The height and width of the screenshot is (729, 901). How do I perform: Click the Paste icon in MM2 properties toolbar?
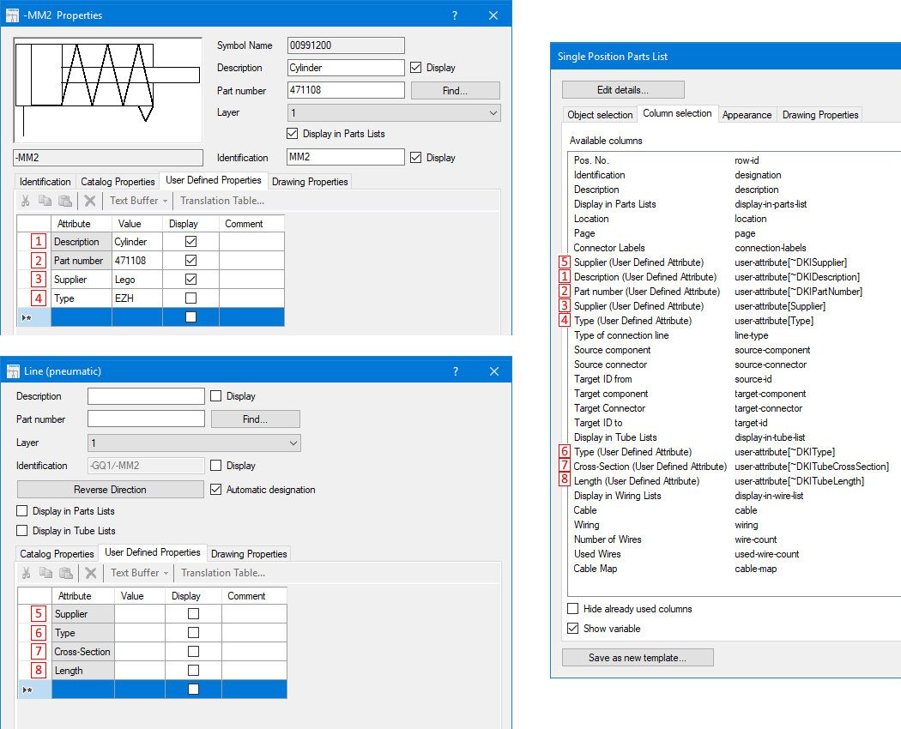click(65, 200)
